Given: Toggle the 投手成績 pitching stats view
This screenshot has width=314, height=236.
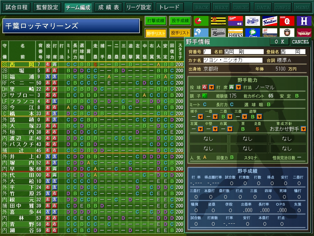Looking at the screenshot, I should tap(180, 21).
